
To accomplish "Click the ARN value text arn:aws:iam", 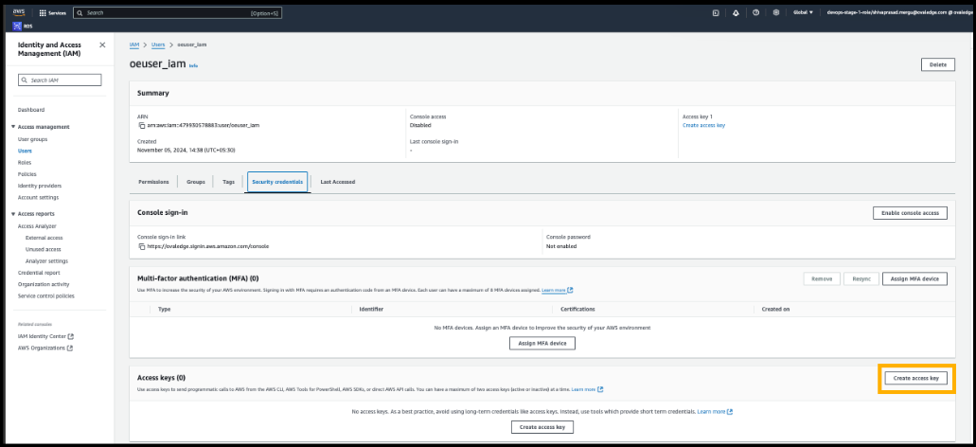I will [x=203, y=125].
